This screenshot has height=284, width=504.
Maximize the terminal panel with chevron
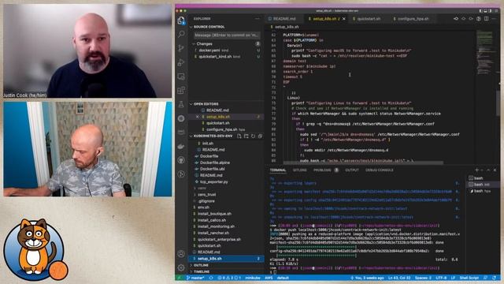click(x=488, y=170)
